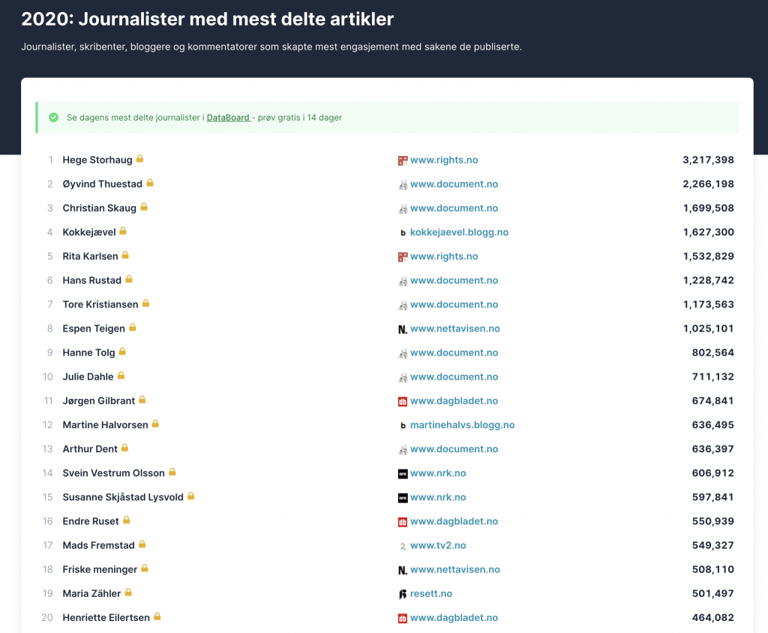This screenshot has height=633, width=768.
Task: Click the rights.no favicon in Rita Karlsen's row
Action: tap(403, 256)
